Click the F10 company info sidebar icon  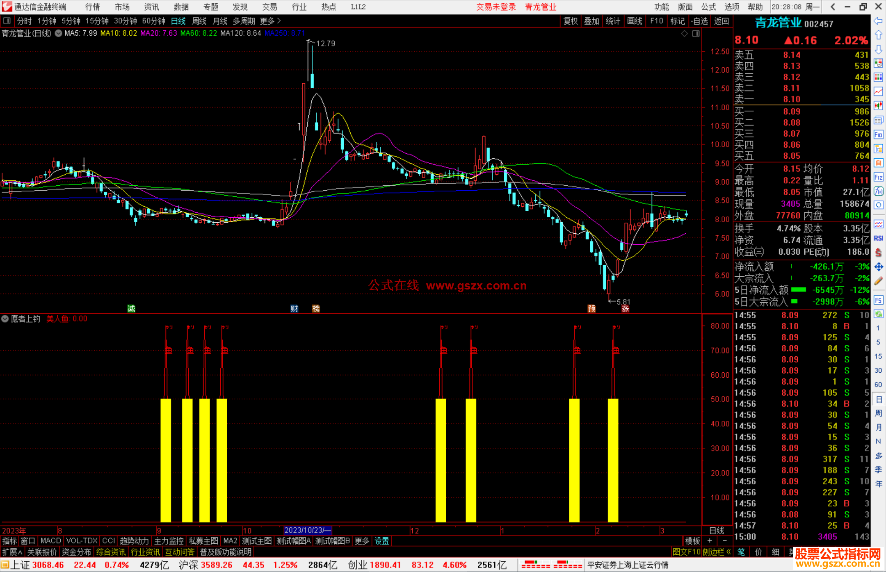[878, 134]
